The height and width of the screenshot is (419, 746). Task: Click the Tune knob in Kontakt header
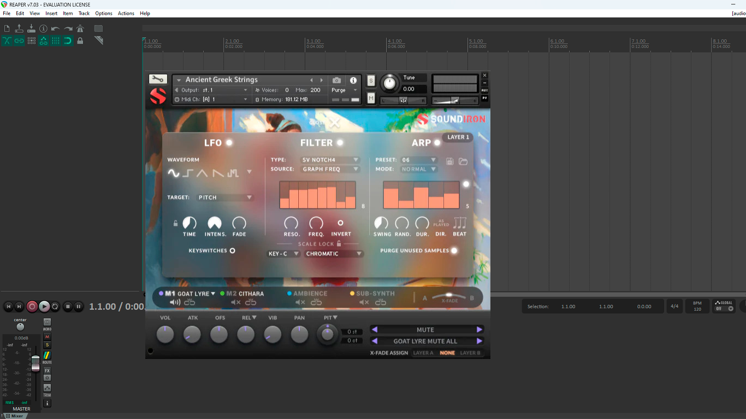click(389, 83)
